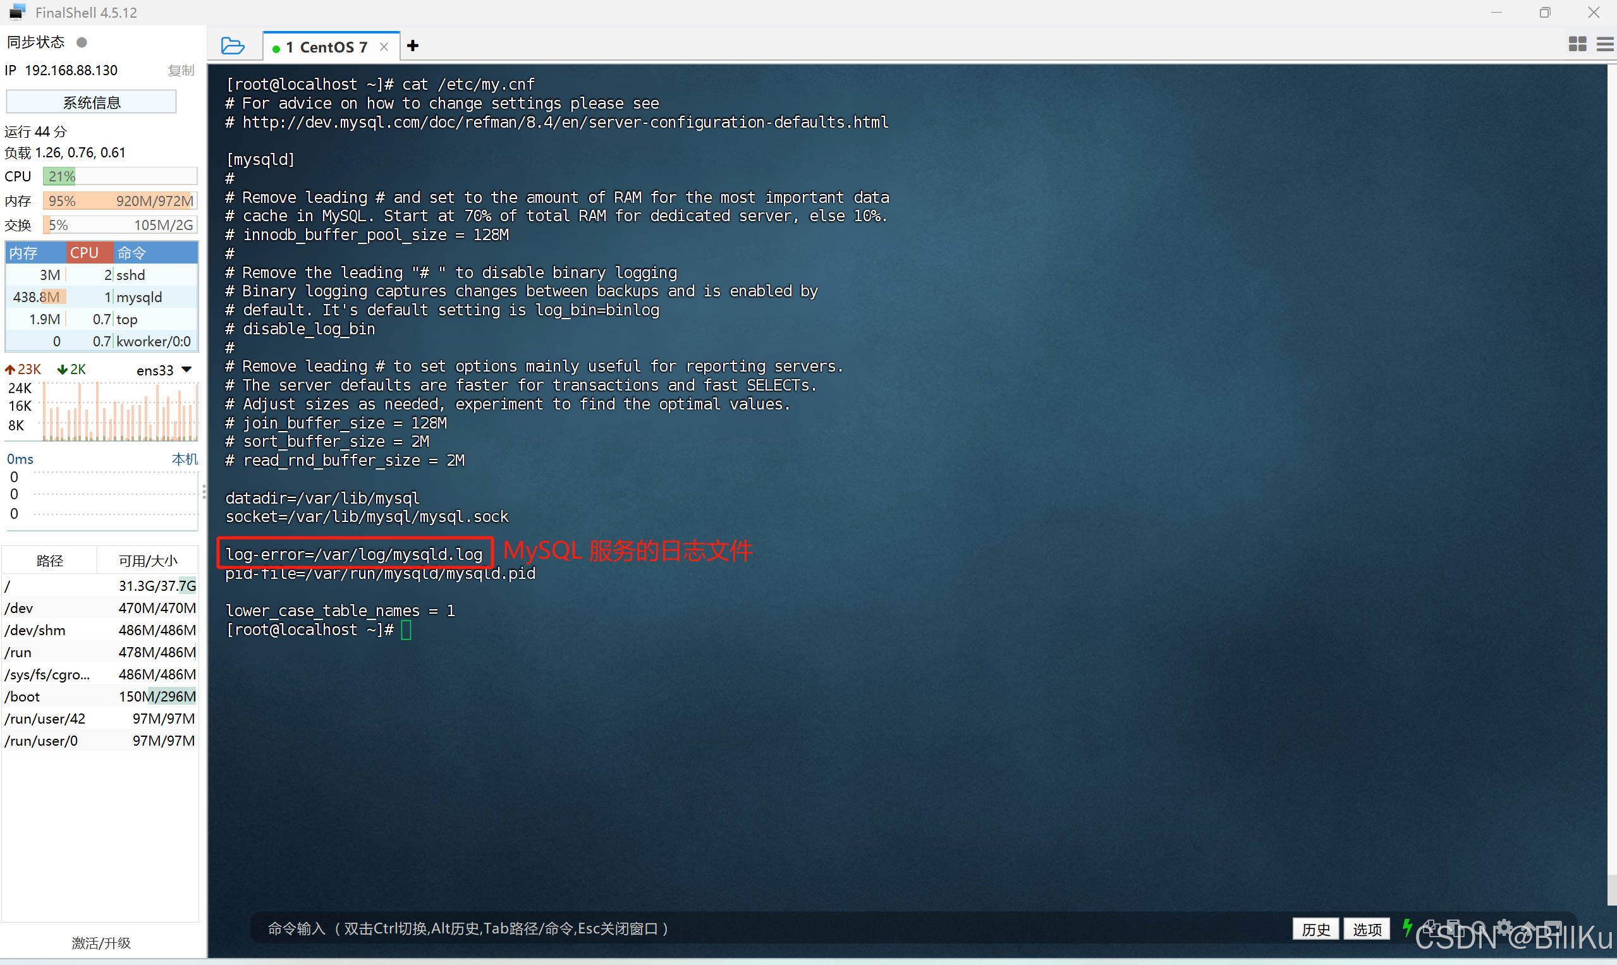Click the window icon in command bar
Screen dimensions: 1617x965
[1553, 927]
